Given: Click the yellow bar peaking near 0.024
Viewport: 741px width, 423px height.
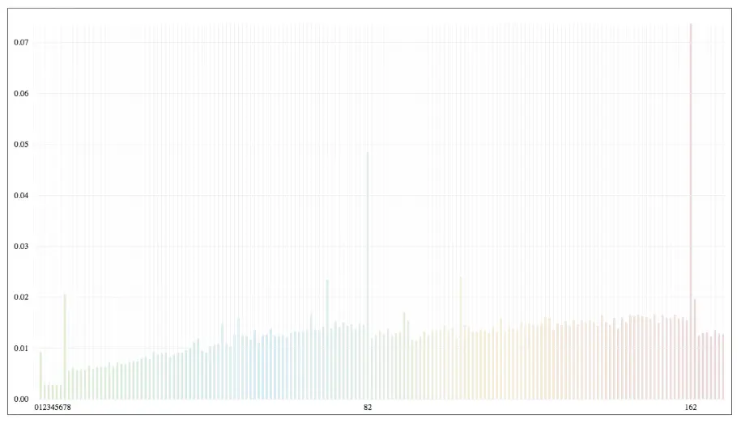Looking at the screenshot, I should pyautogui.click(x=461, y=338).
